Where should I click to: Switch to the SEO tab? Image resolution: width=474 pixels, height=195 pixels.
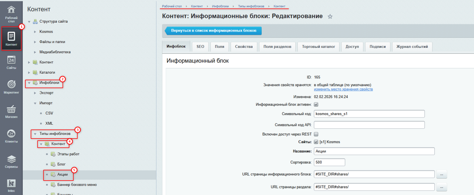200,47
